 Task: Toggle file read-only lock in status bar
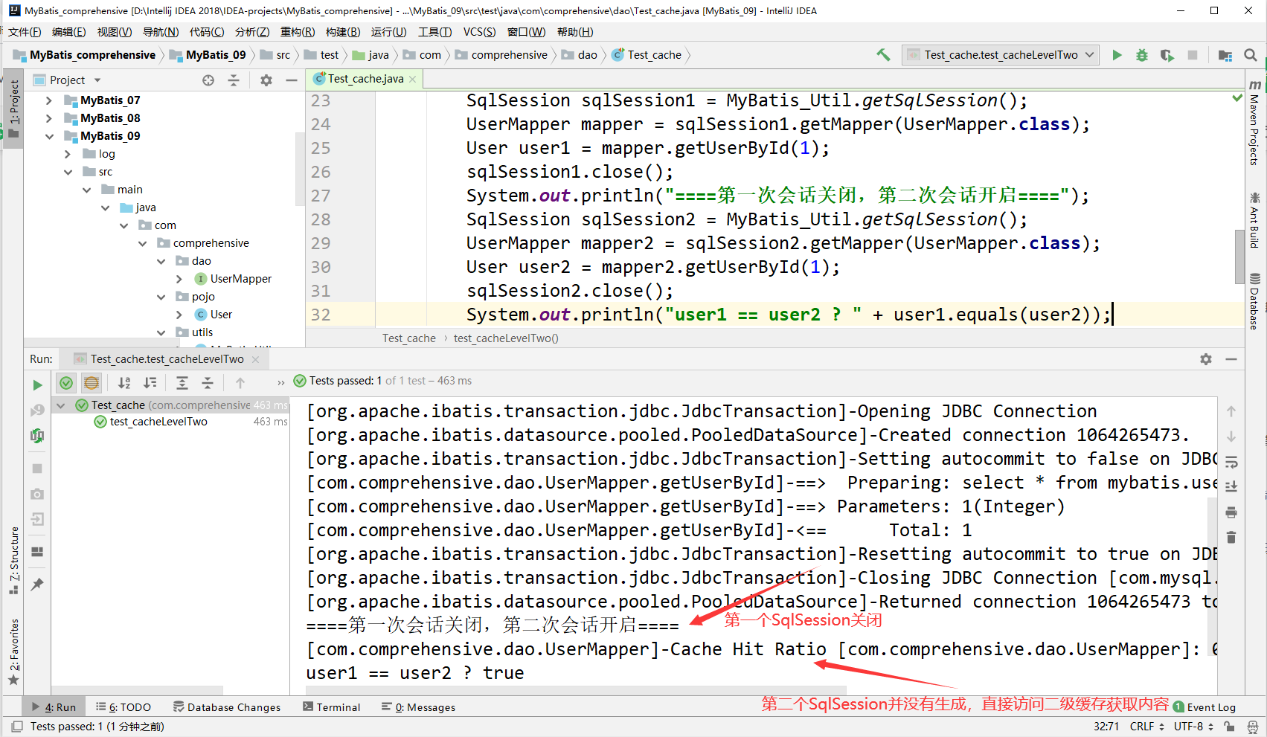(x=1229, y=727)
